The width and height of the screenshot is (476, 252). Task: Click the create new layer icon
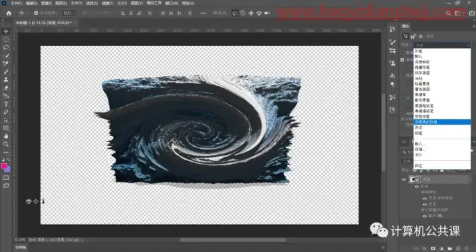[x=458, y=249]
